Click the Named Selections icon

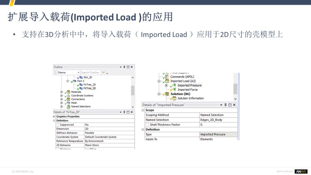(x=69, y=106)
